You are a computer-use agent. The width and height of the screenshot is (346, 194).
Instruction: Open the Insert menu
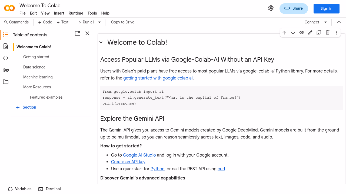coord(59,13)
